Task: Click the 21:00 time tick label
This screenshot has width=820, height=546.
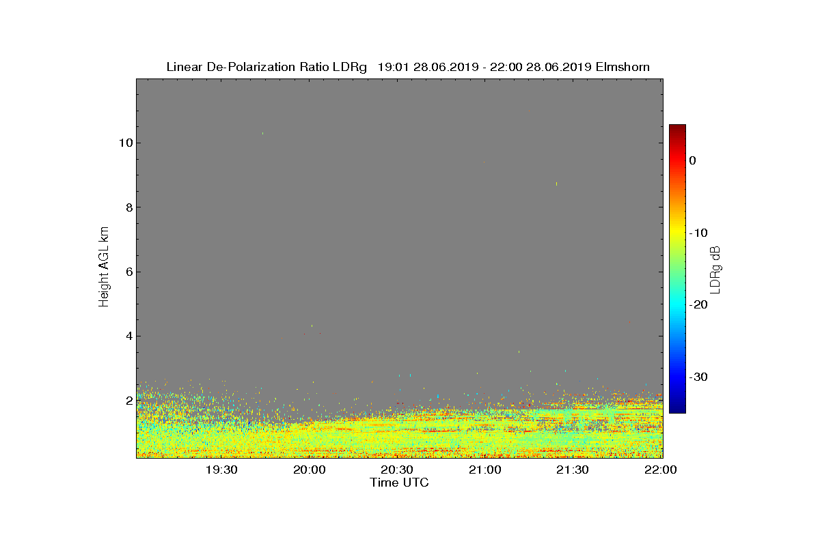Action: coord(485,470)
